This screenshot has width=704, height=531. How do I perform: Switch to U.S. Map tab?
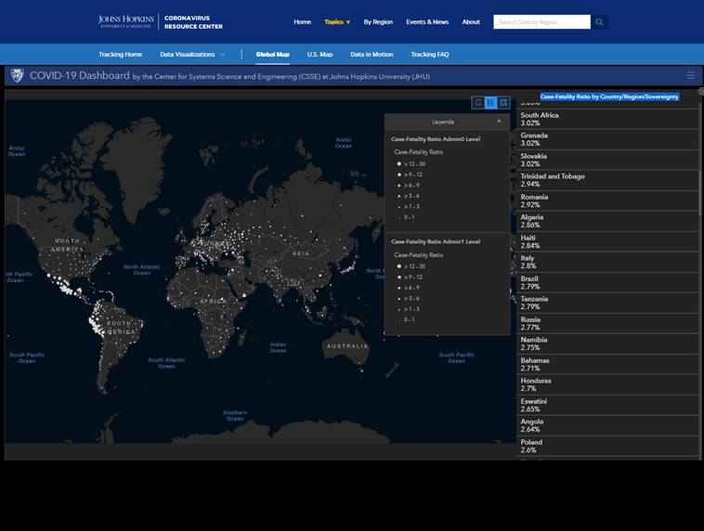click(319, 55)
